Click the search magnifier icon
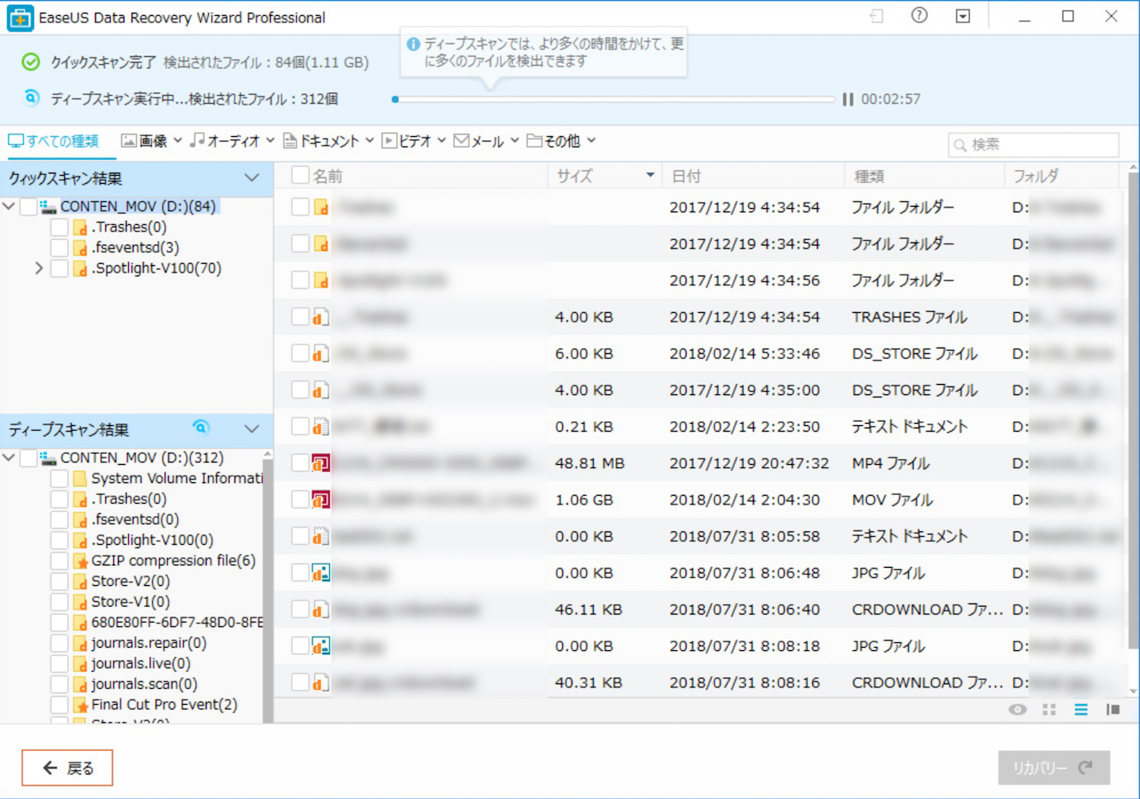The width and height of the screenshot is (1140, 799). (x=959, y=145)
